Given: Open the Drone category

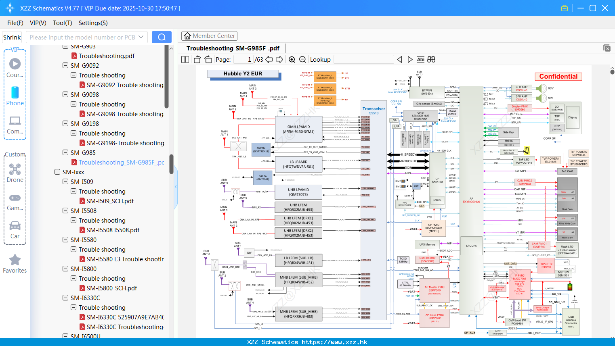Looking at the screenshot, I should tap(15, 173).
